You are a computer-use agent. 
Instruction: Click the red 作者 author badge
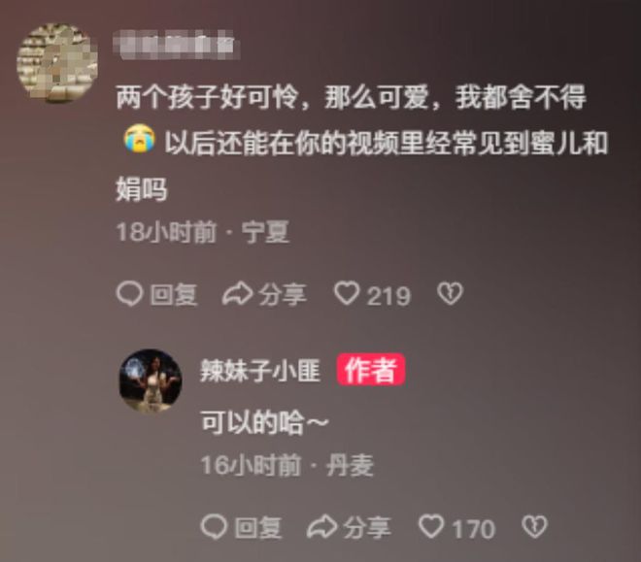[371, 370]
